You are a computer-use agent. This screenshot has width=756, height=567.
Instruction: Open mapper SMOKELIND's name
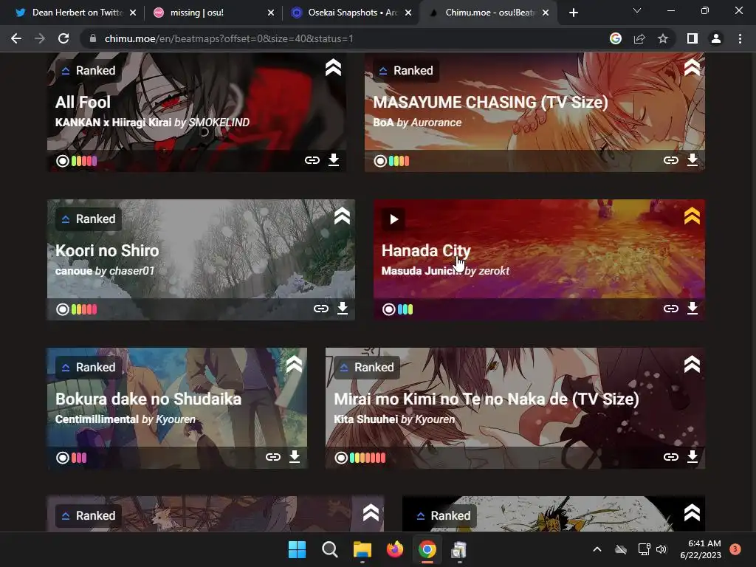coord(219,123)
